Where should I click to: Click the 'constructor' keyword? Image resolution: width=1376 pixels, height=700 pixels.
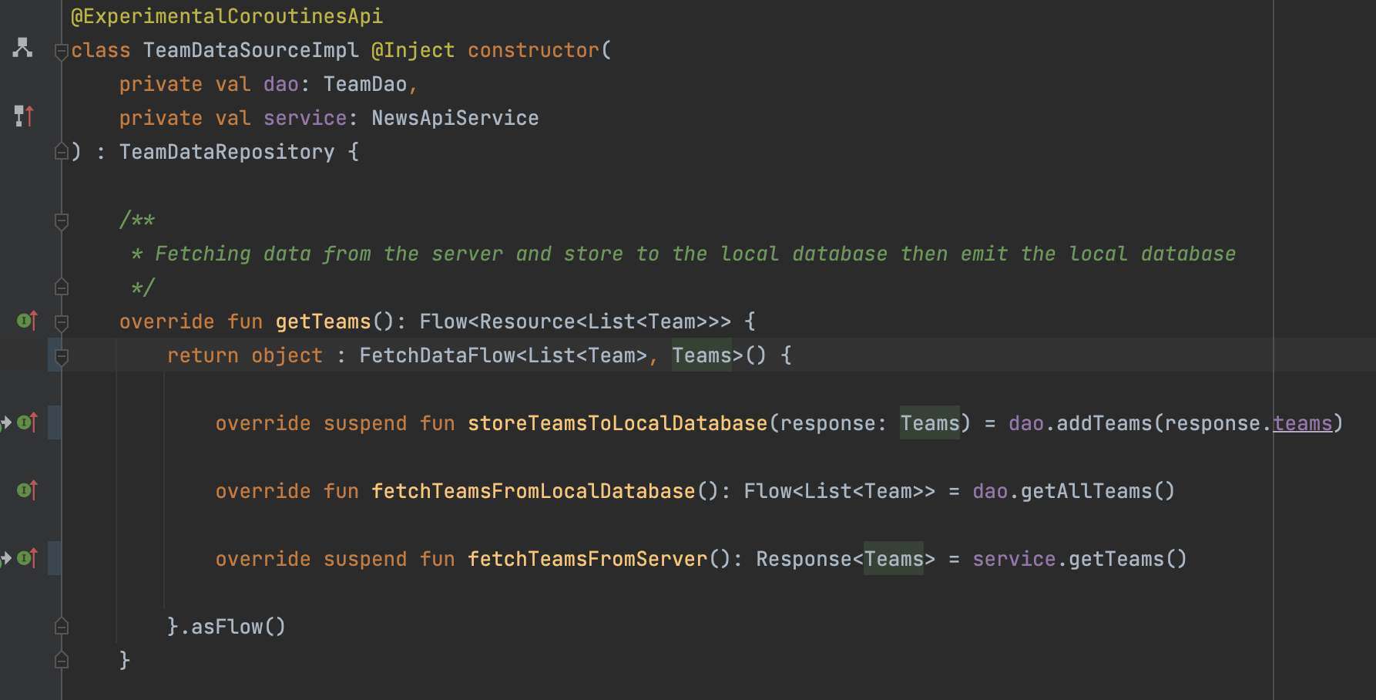533,50
